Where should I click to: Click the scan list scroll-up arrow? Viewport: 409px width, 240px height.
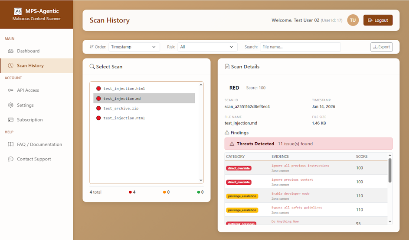click(201, 84)
